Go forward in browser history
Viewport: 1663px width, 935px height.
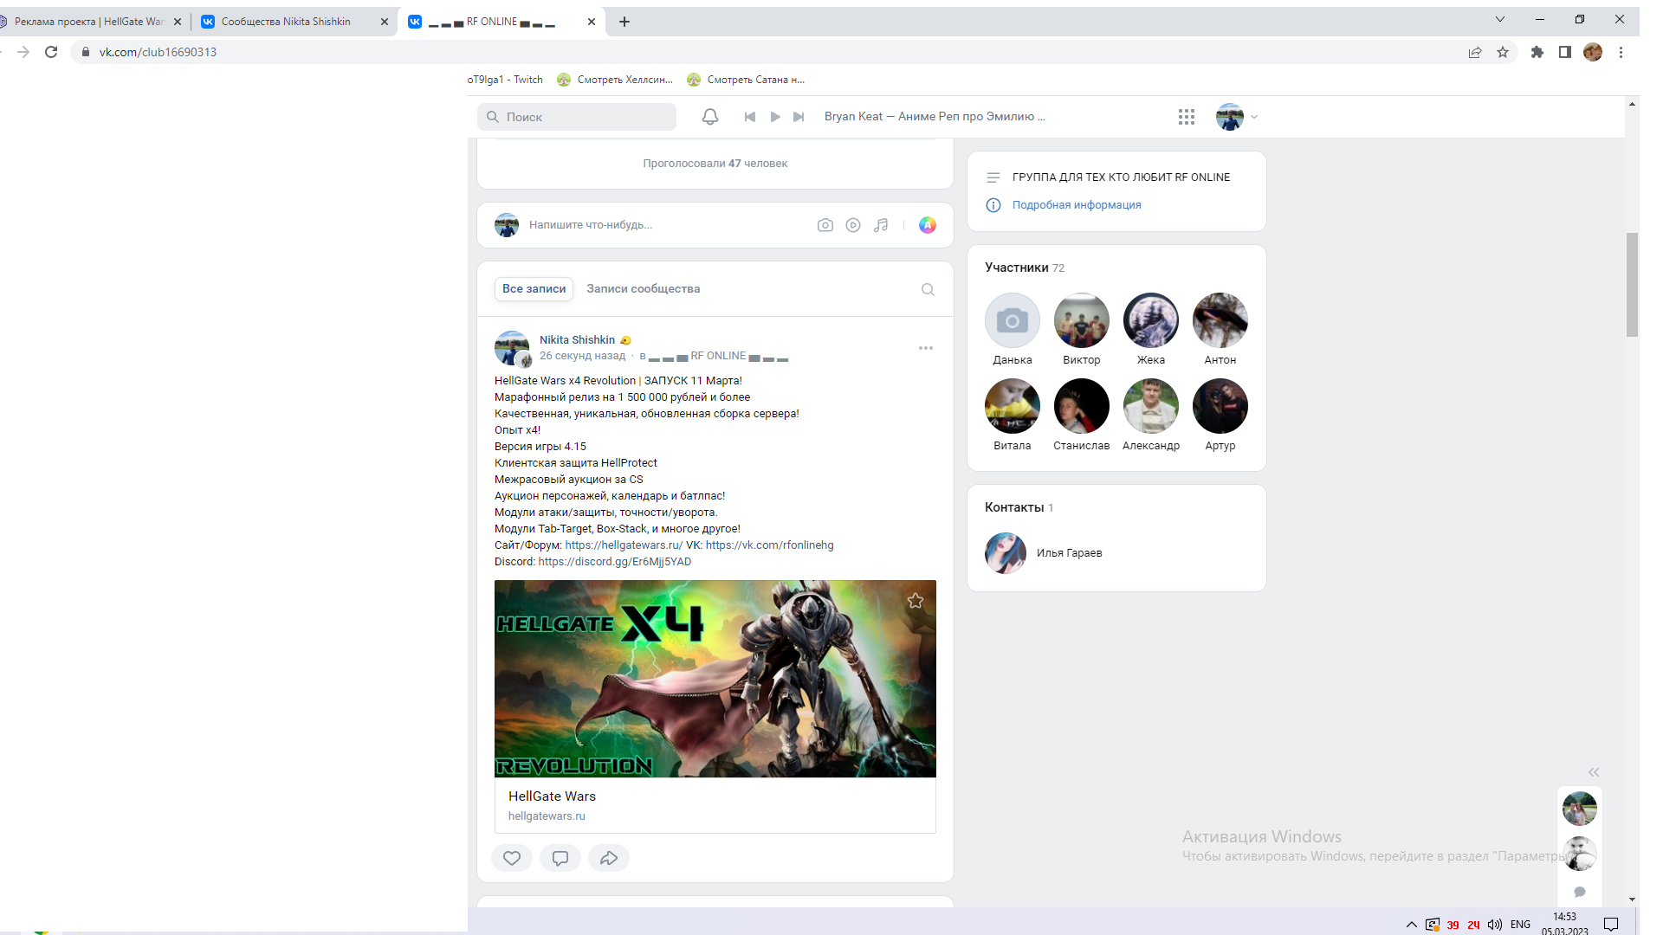click(23, 52)
